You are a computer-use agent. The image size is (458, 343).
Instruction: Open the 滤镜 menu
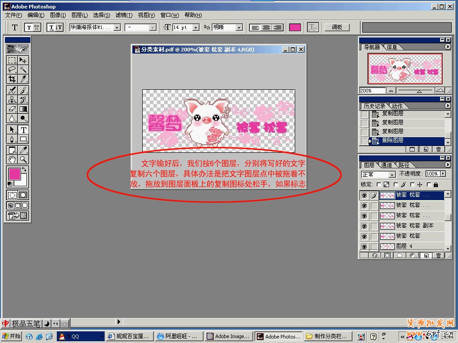pyautogui.click(x=124, y=15)
